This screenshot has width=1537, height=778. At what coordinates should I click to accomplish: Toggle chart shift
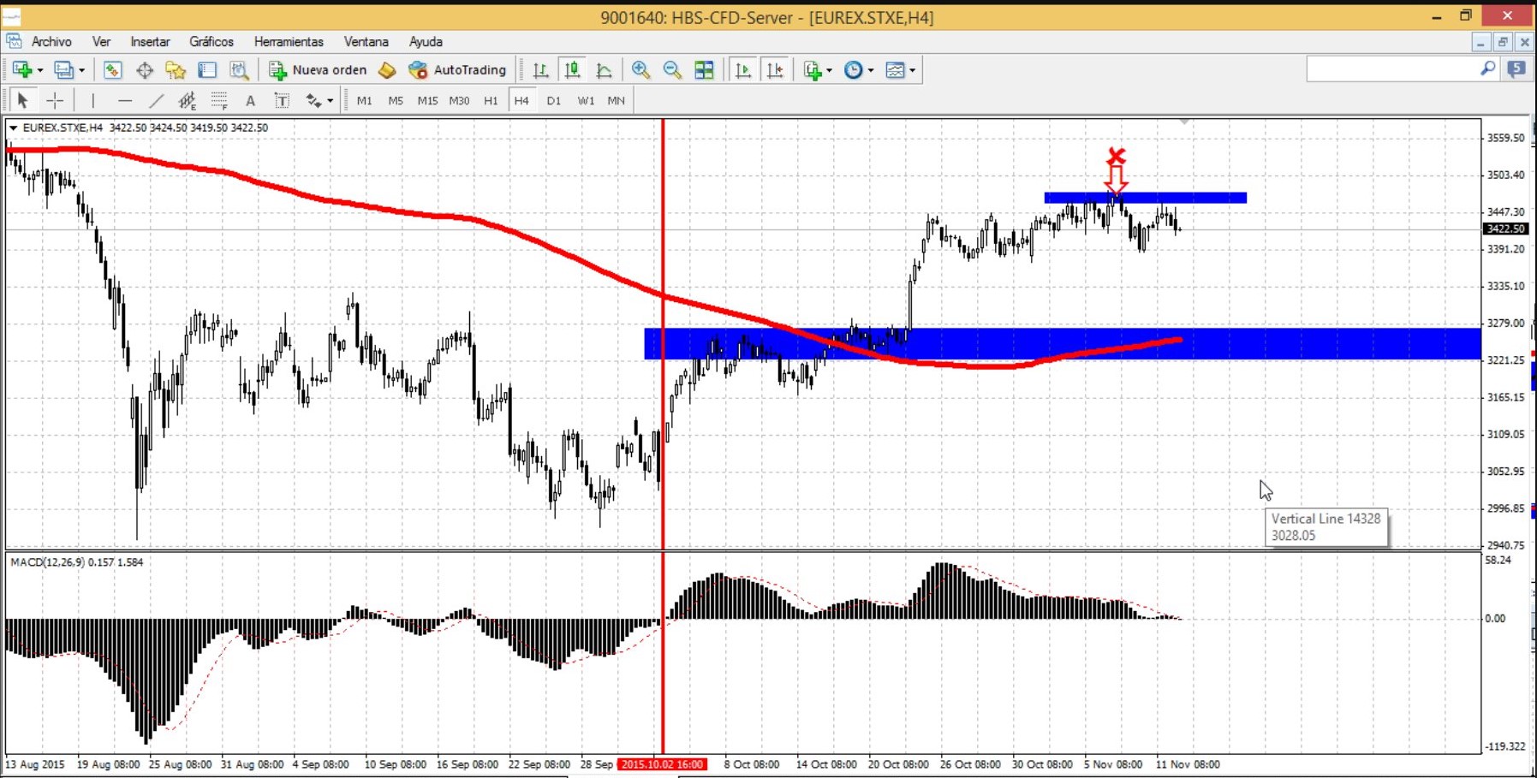pos(774,70)
